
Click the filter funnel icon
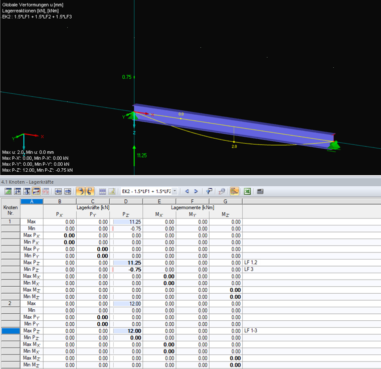pos(209,191)
